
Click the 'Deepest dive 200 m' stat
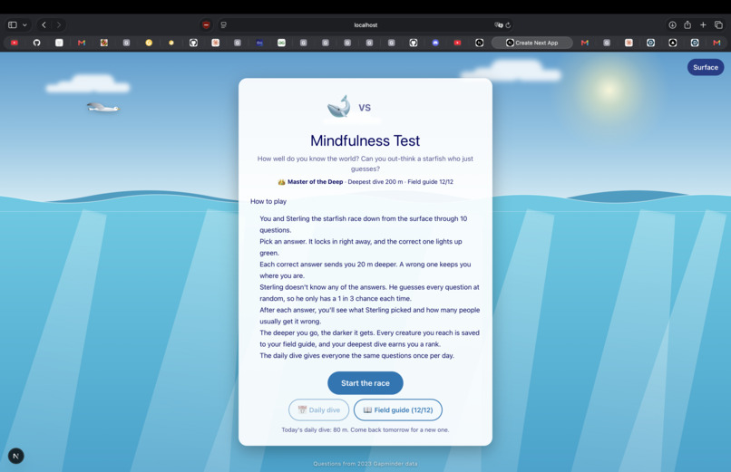(375, 182)
